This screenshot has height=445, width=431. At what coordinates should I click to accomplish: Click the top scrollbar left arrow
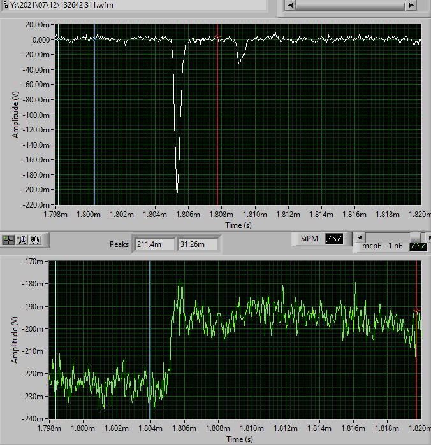tap(290, 5)
